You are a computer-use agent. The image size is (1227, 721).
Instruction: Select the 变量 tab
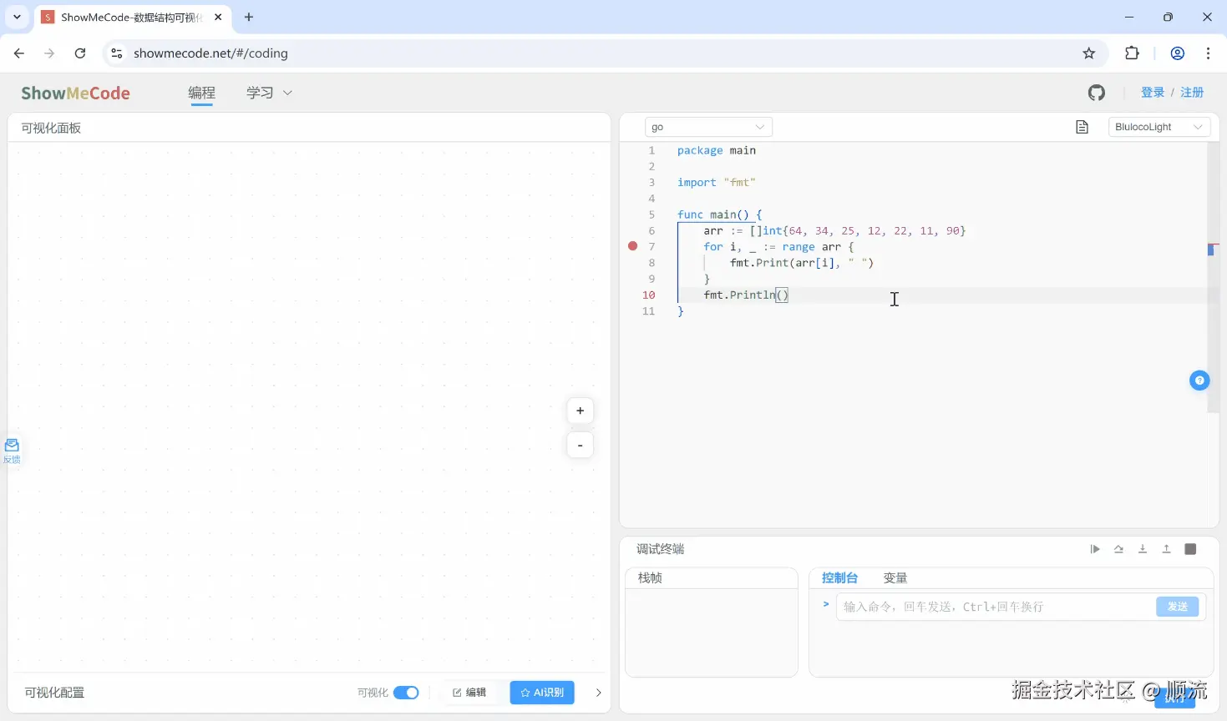[895, 578]
